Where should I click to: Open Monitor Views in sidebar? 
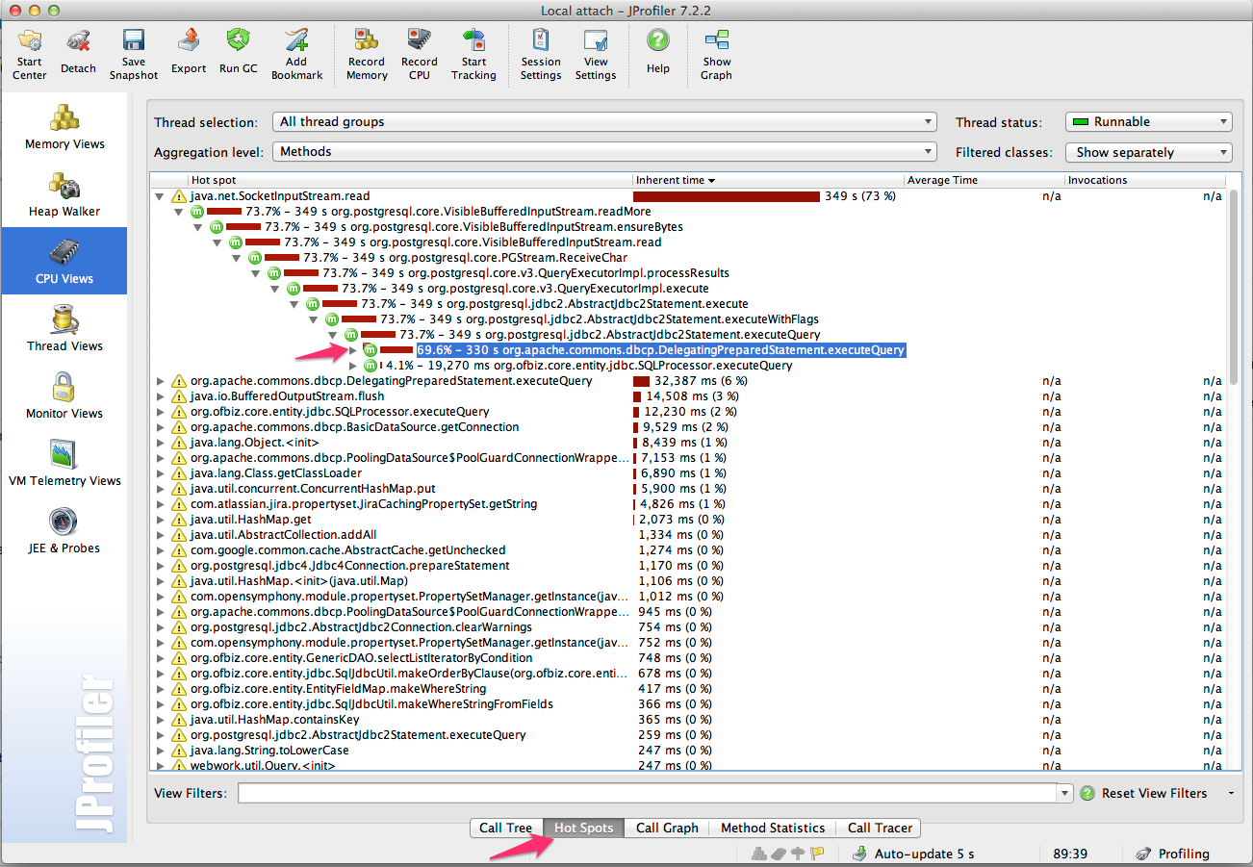click(64, 395)
